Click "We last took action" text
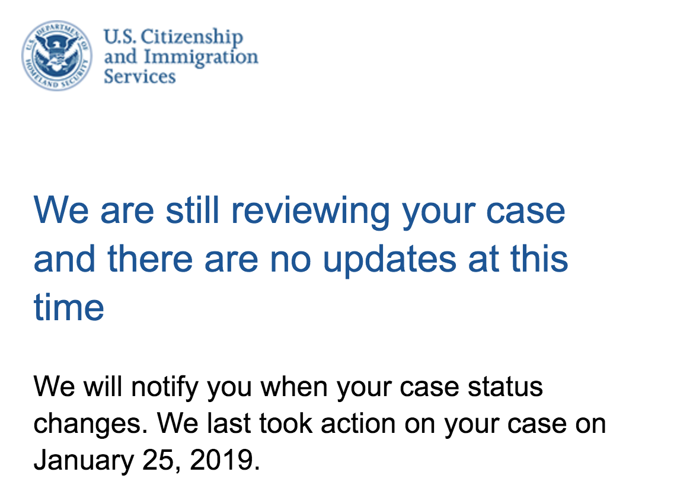The image size is (677, 491). 276,423
